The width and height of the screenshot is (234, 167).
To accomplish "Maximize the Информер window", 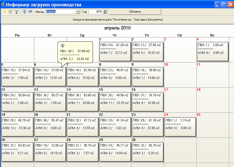I will coord(224,4).
